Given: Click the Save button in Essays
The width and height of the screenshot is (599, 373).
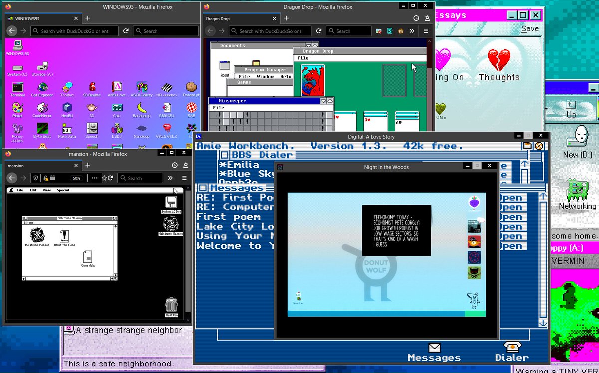Looking at the screenshot, I should tap(529, 29).
